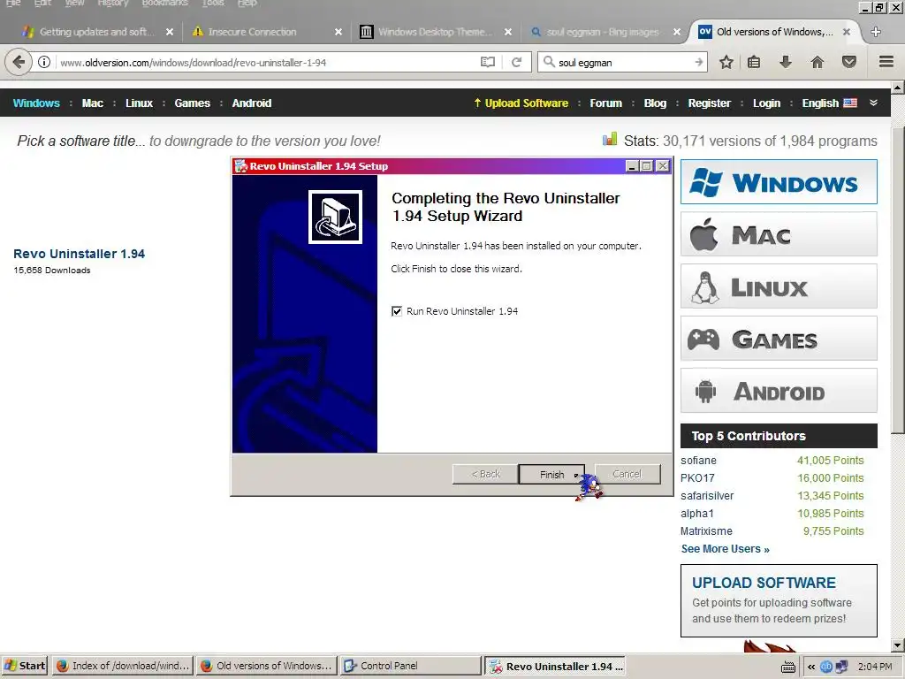The image size is (905, 679).
Task: Close the Insecure Connection tab
Action: pyautogui.click(x=338, y=32)
